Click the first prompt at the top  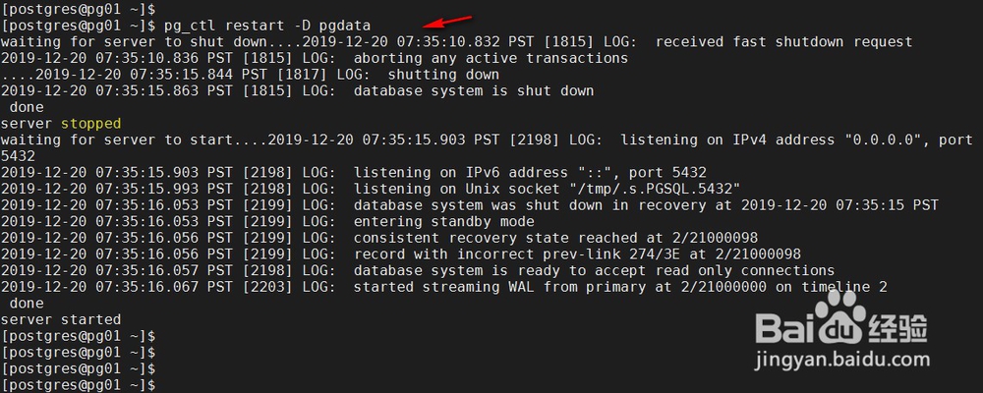pos(79,10)
